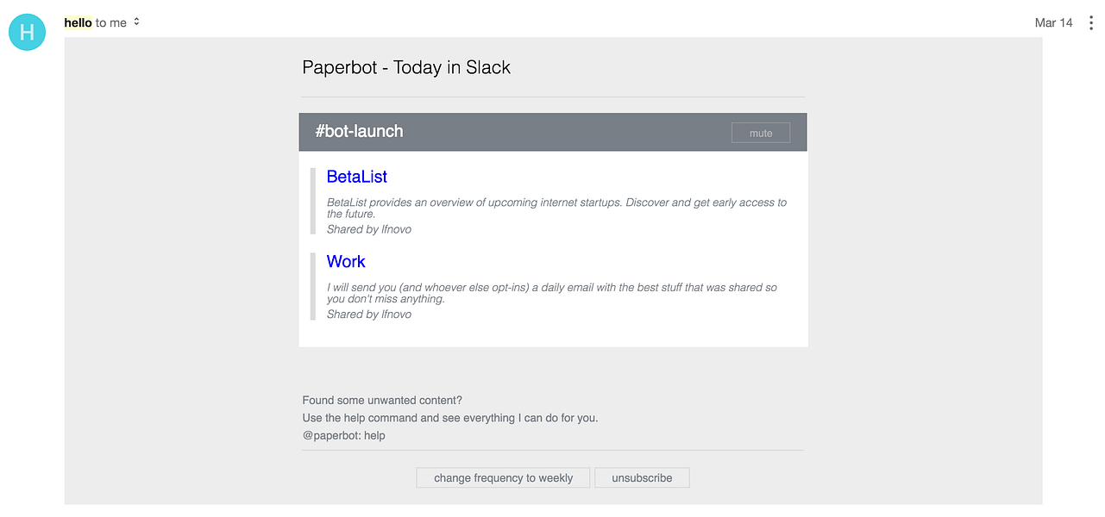Click '@paperbot: help' command text
The image size is (1105, 517).
click(x=343, y=435)
